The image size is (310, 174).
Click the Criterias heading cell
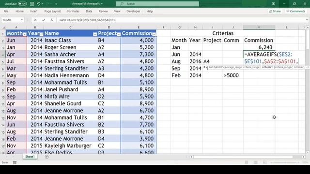point(223,33)
